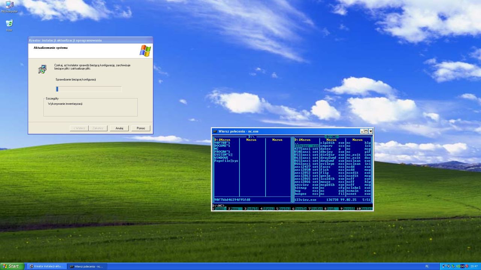Switch to Kreator instalacji taskbar button
The width and height of the screenshot is (481, 270).
46,266
